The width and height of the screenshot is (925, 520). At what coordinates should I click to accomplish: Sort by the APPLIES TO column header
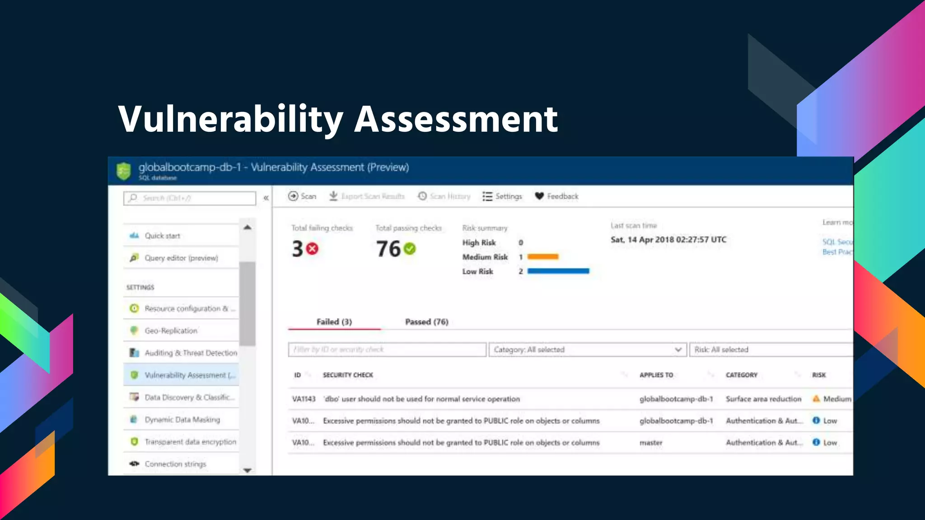tap(656, 375)
